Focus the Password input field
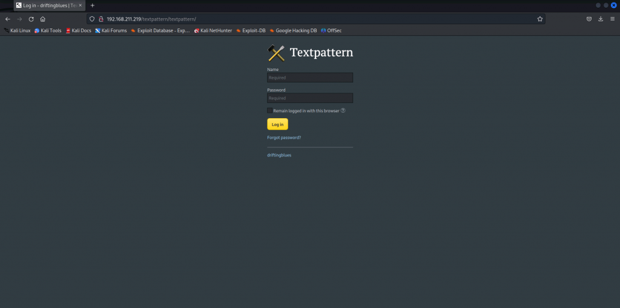The height and width of the screenshot is (308, 620). [x=310, y=98]
